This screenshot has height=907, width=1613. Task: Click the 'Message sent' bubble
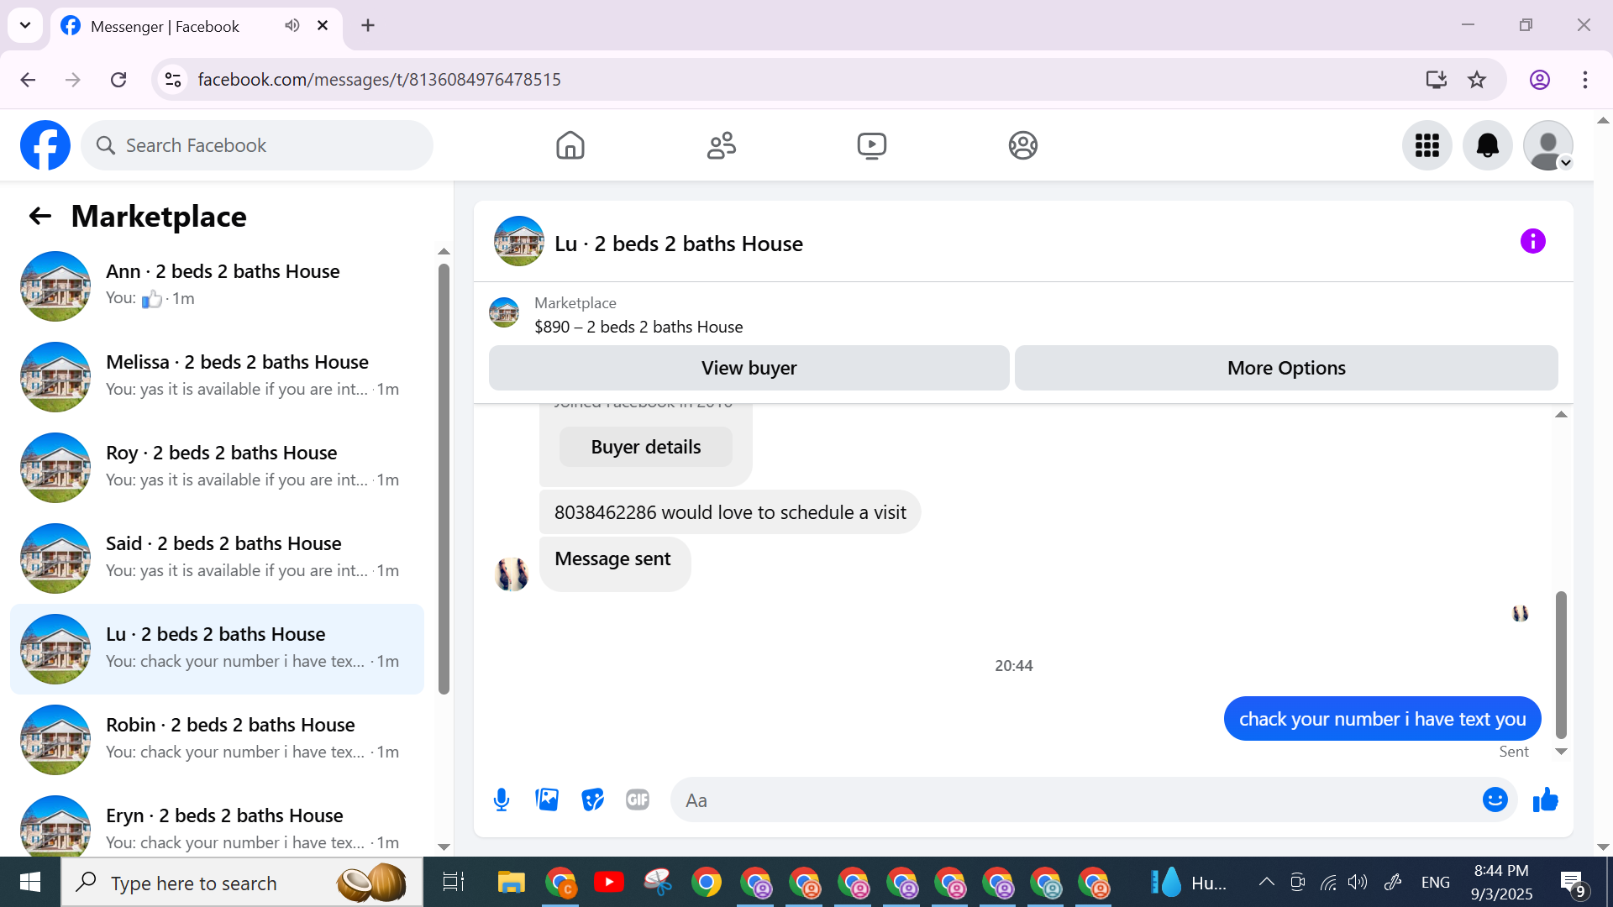click(x=614, y=563)
